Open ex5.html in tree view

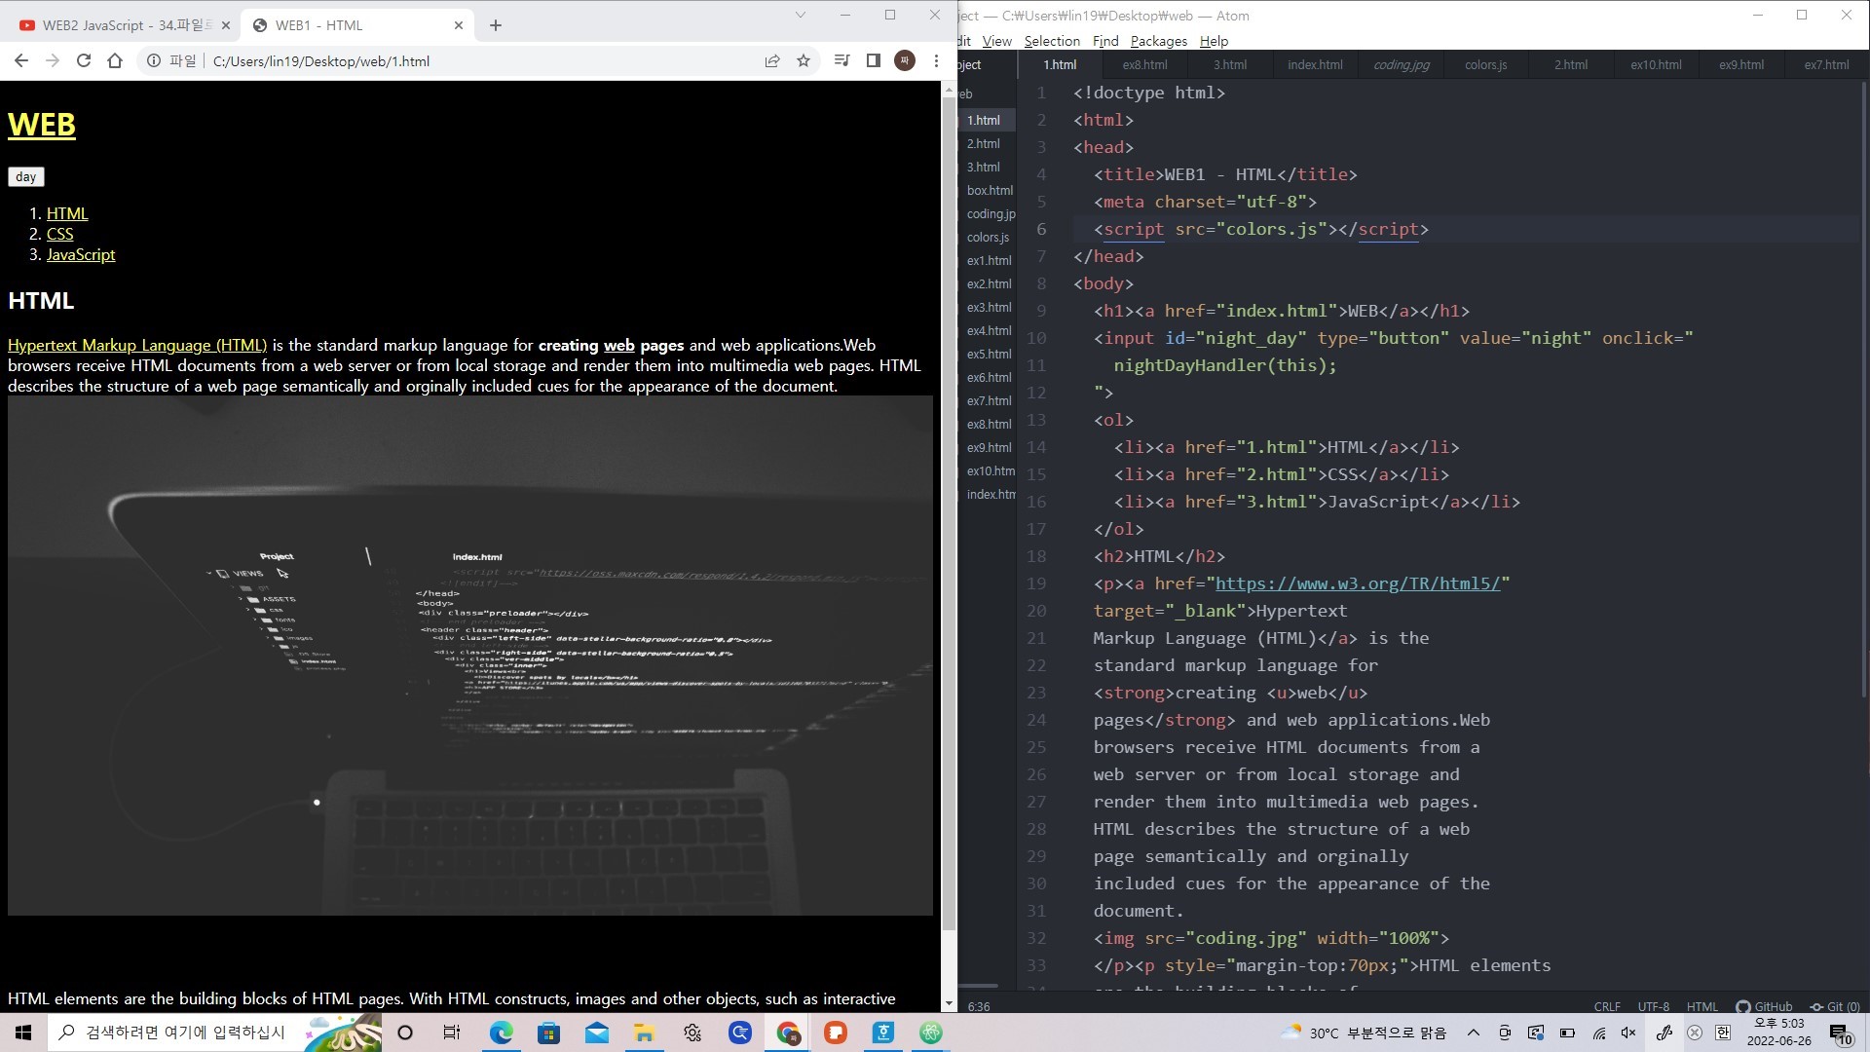(x=989, y=354)
